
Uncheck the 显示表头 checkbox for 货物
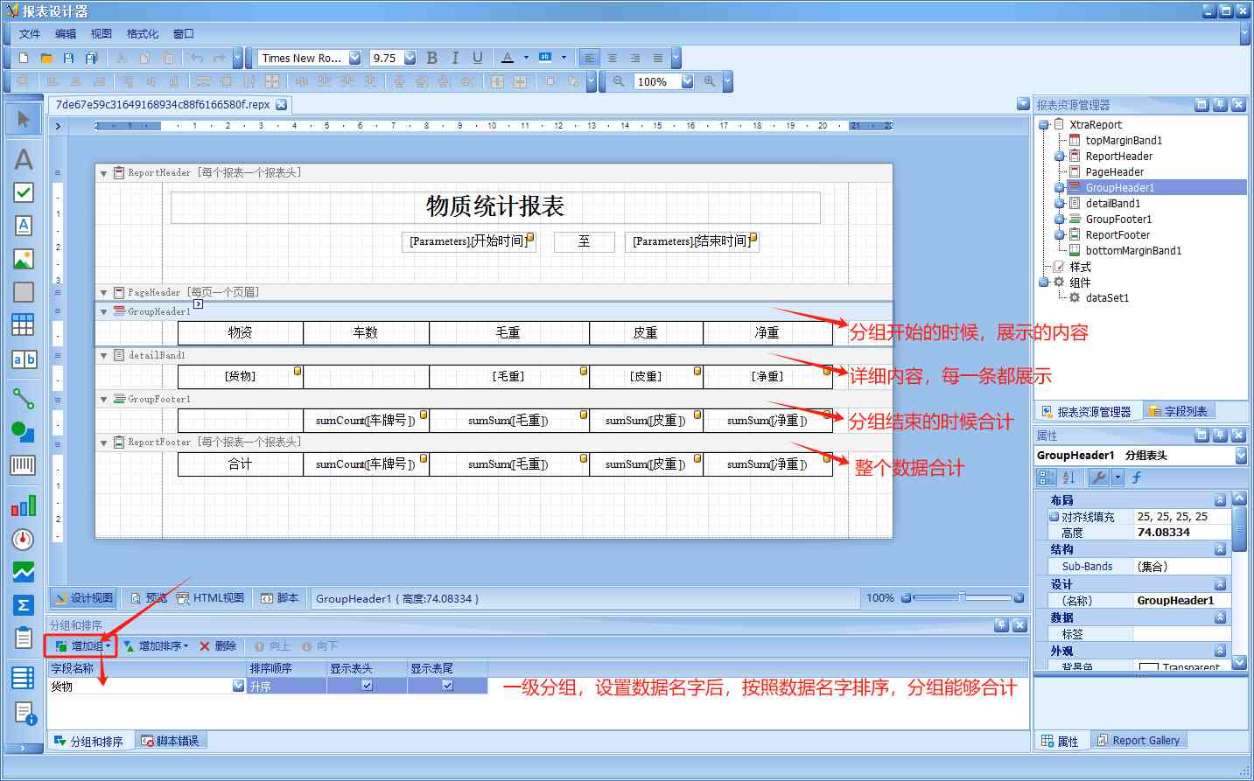pyautogui.click(x=367, y=686)
